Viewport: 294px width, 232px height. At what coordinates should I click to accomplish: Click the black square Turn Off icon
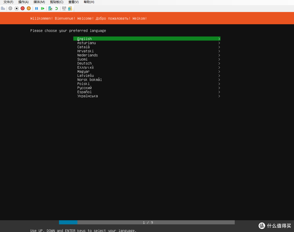pyautogui.click(x=16, y=8)
